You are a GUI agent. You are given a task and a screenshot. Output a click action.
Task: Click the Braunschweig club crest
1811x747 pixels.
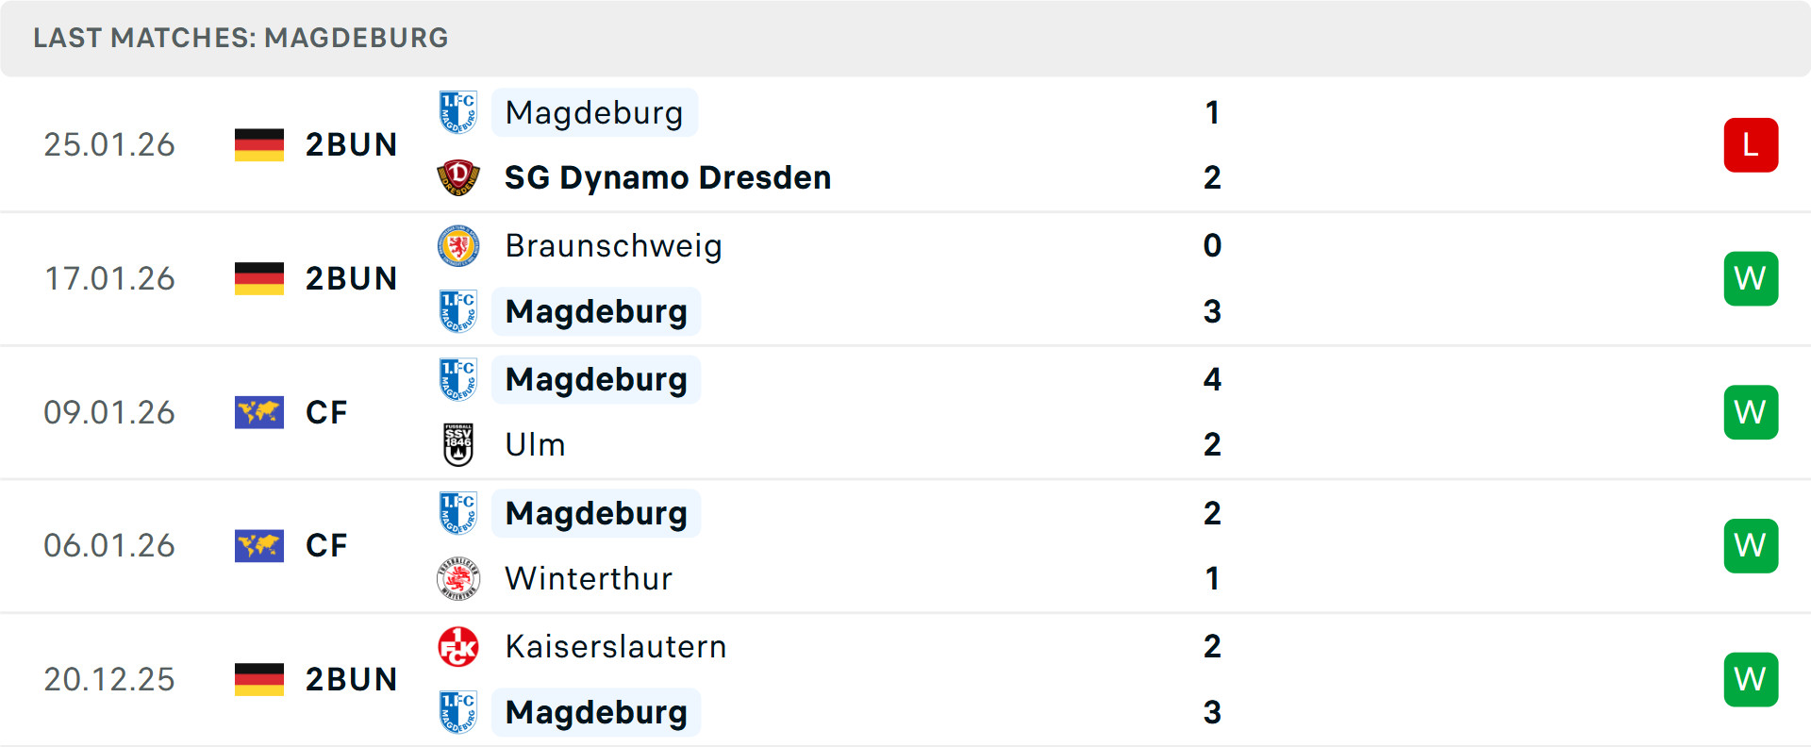pos(458,246)
